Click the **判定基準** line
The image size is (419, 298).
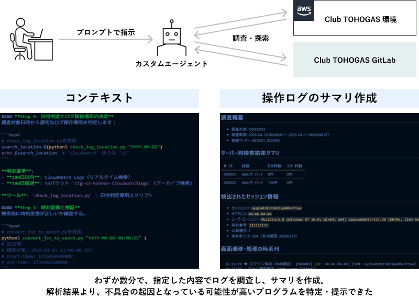tap(17, 171)
